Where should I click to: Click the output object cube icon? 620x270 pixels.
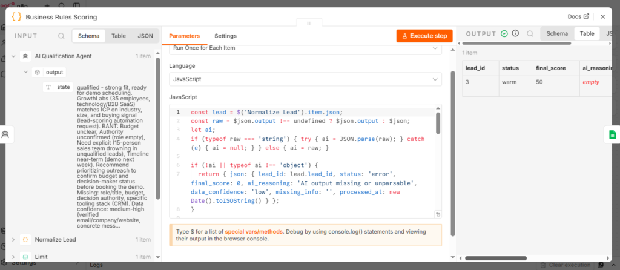[37, 72]
